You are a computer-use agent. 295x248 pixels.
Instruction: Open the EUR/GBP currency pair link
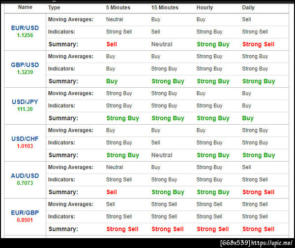[25, 213]
